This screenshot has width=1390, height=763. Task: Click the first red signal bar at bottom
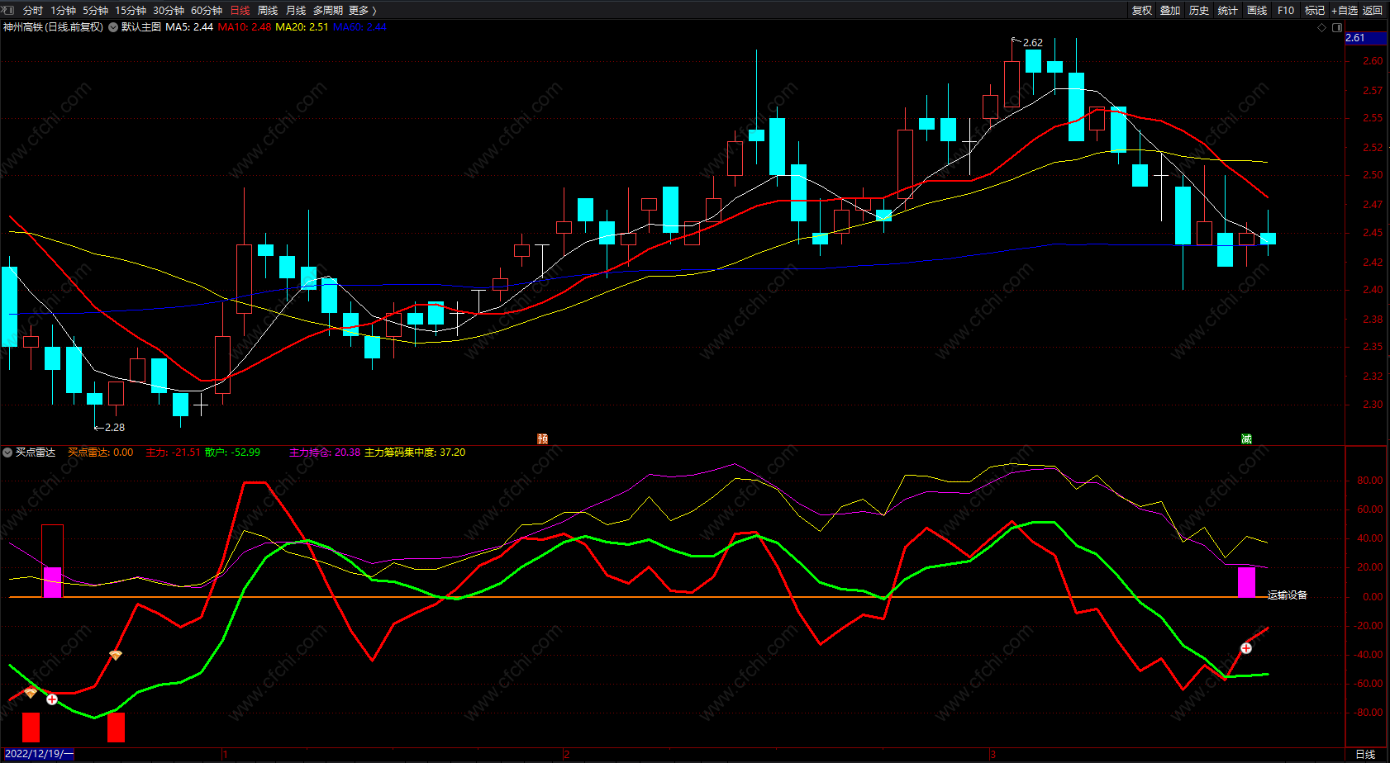31,727
